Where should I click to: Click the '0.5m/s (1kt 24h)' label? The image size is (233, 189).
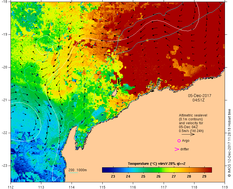tap(191, 131)
